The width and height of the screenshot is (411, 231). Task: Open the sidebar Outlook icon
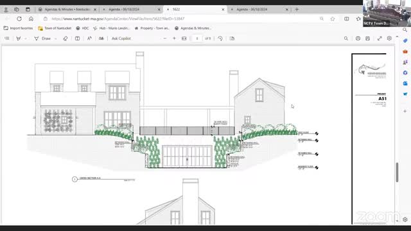tap(405, 83)
